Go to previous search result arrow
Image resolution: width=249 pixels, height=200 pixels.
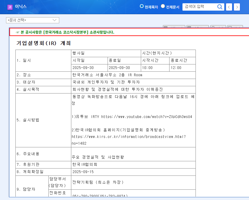point(229,7)
